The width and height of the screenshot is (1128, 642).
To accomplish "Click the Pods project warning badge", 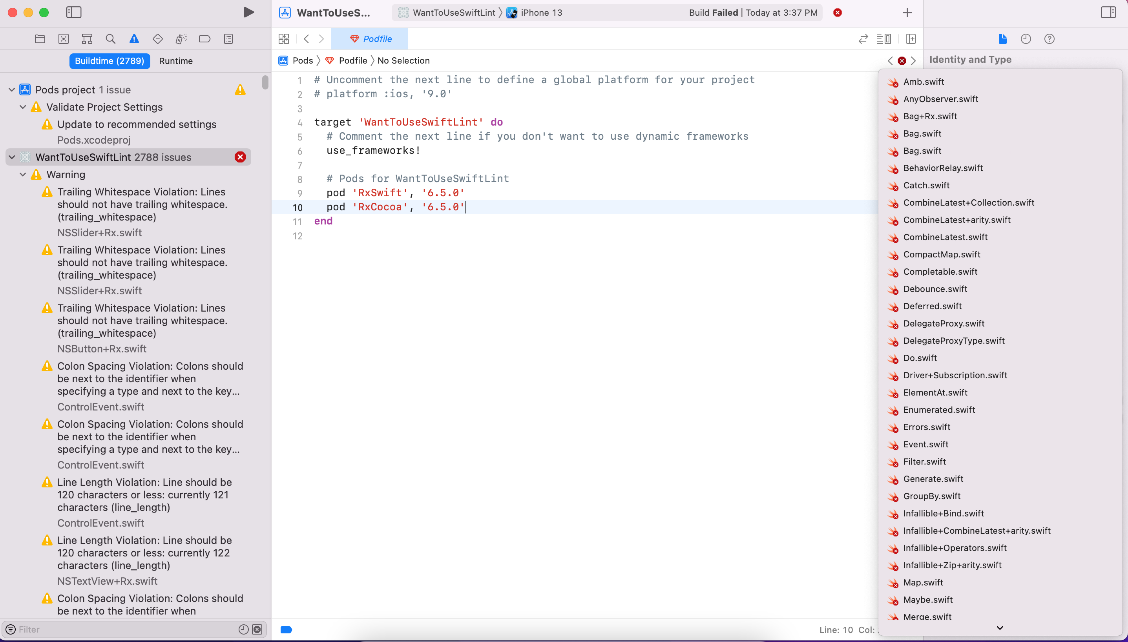I will pos(240,89).
